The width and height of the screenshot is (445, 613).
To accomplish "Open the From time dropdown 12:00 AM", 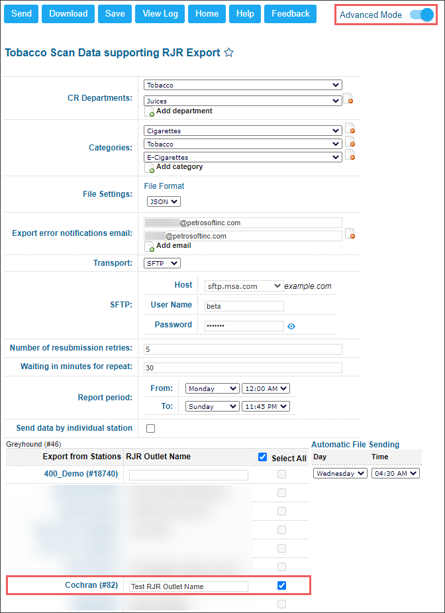I will 266,388.
